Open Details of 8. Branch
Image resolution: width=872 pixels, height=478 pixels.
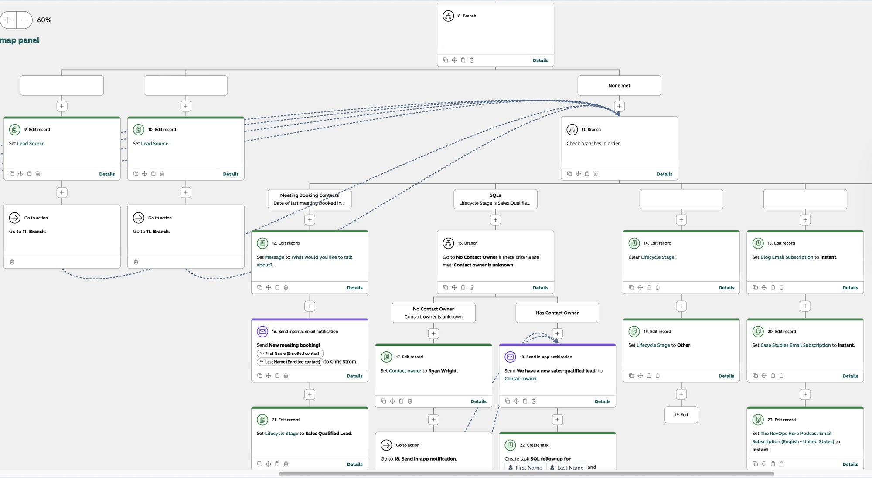(541, 61)
